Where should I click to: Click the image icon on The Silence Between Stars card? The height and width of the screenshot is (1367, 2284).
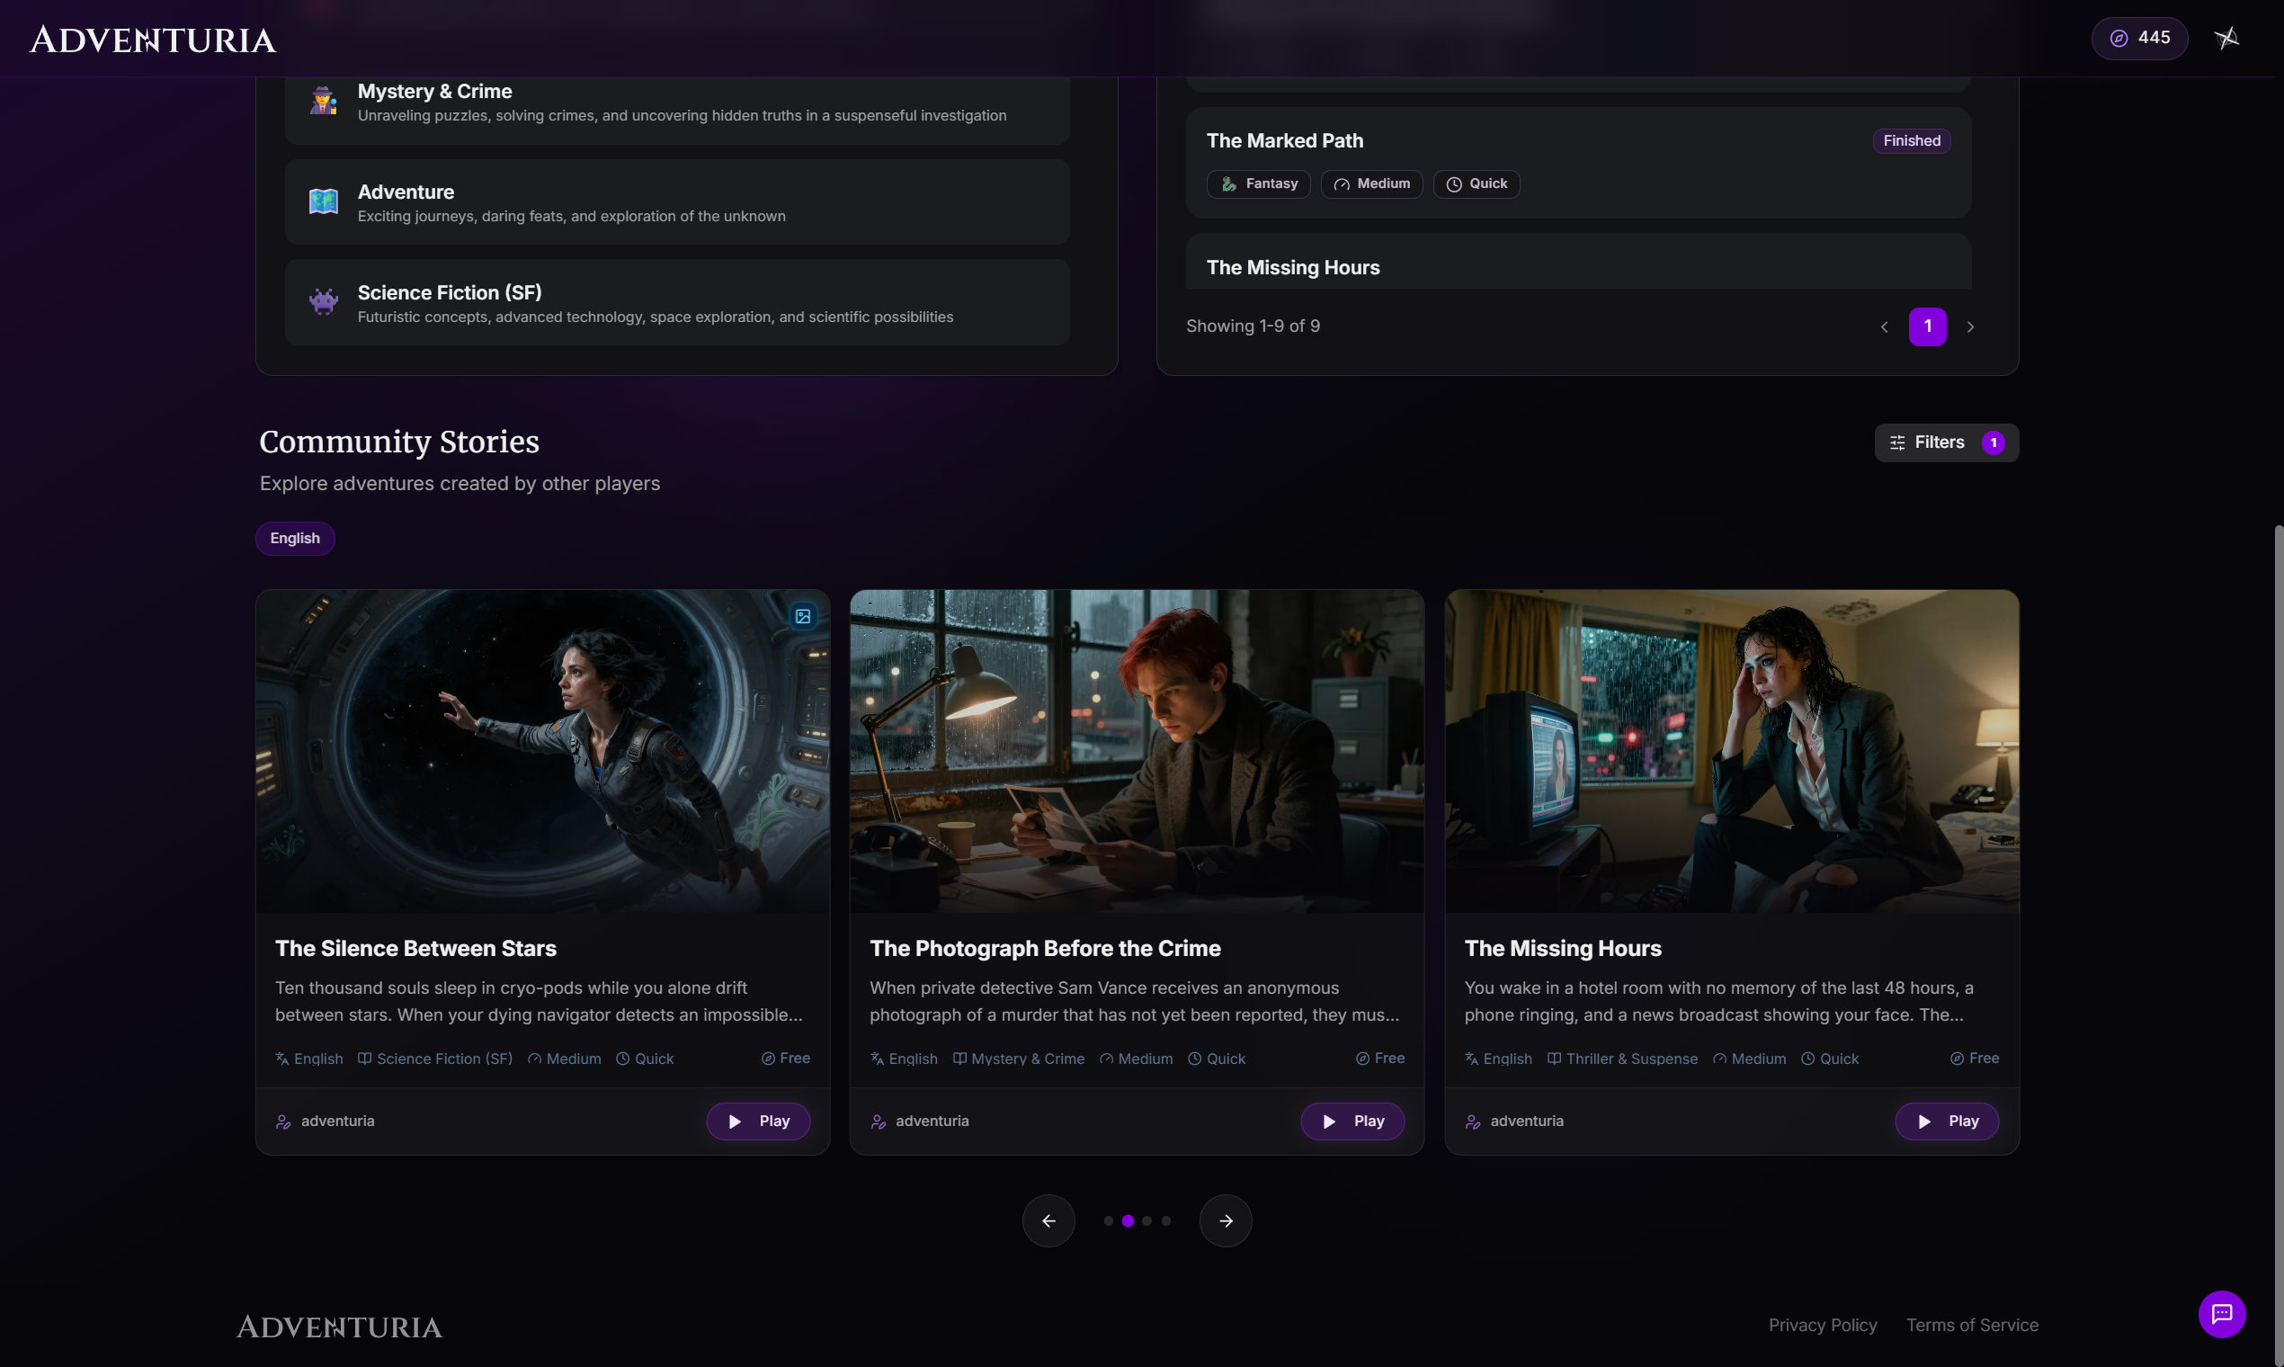pos(802,616)
